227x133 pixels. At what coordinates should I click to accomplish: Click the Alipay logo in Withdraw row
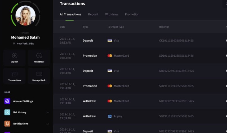coord(110,116)
